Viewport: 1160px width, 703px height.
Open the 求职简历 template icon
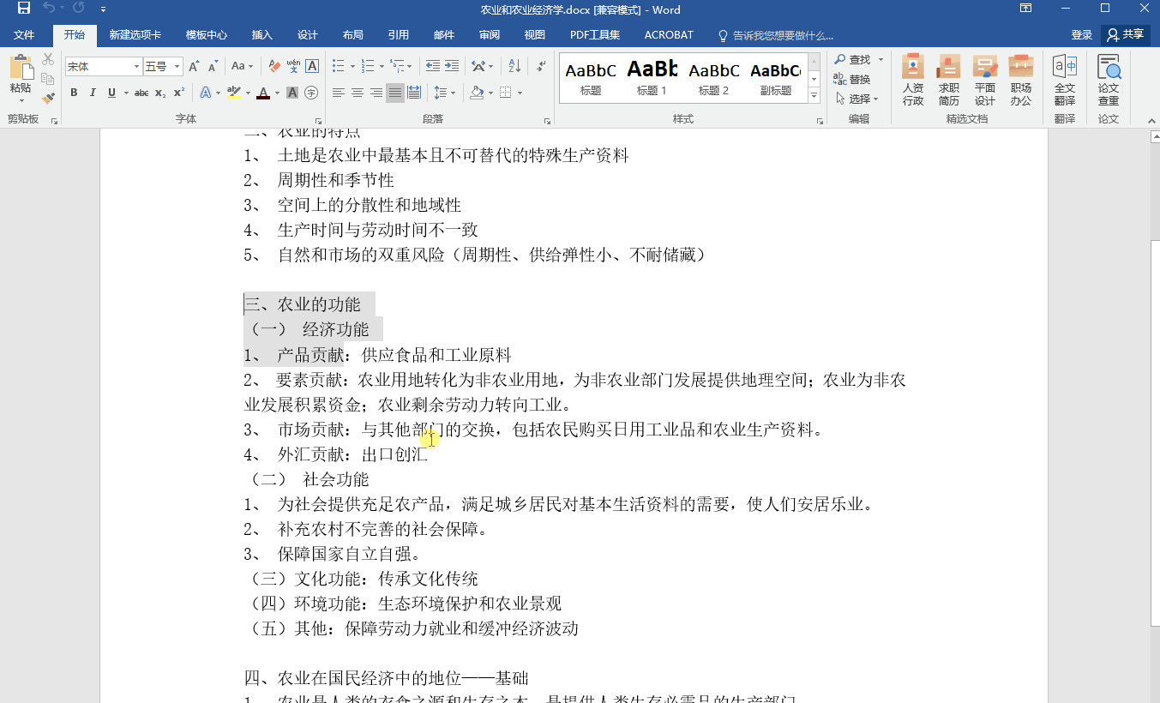(x=949, y=80)
